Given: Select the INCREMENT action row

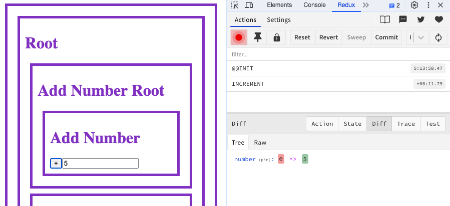Looking at the screenshot, I should point(338,84).
